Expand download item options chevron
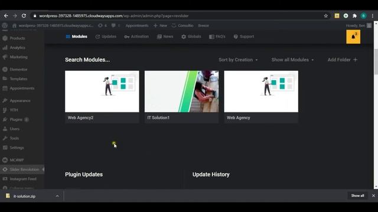Viewport: 378px width, 212px height. [x=57, y=196]
